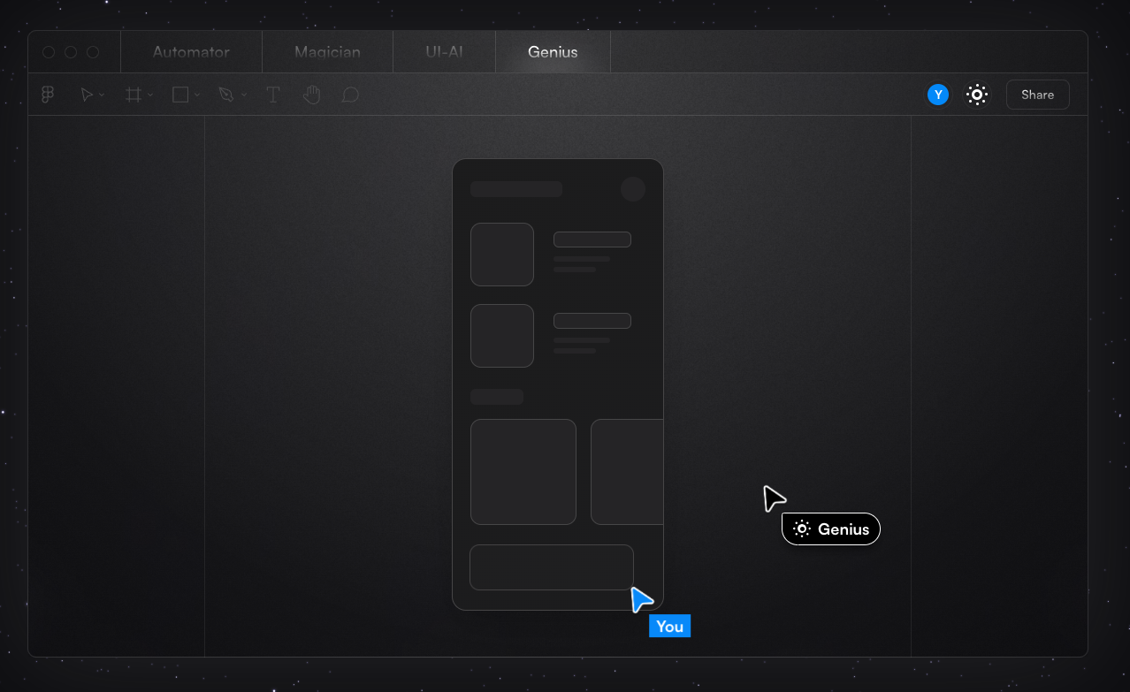Switch to the UI-AI tab
The image size is (1130, 692).
tap(444, 52)
